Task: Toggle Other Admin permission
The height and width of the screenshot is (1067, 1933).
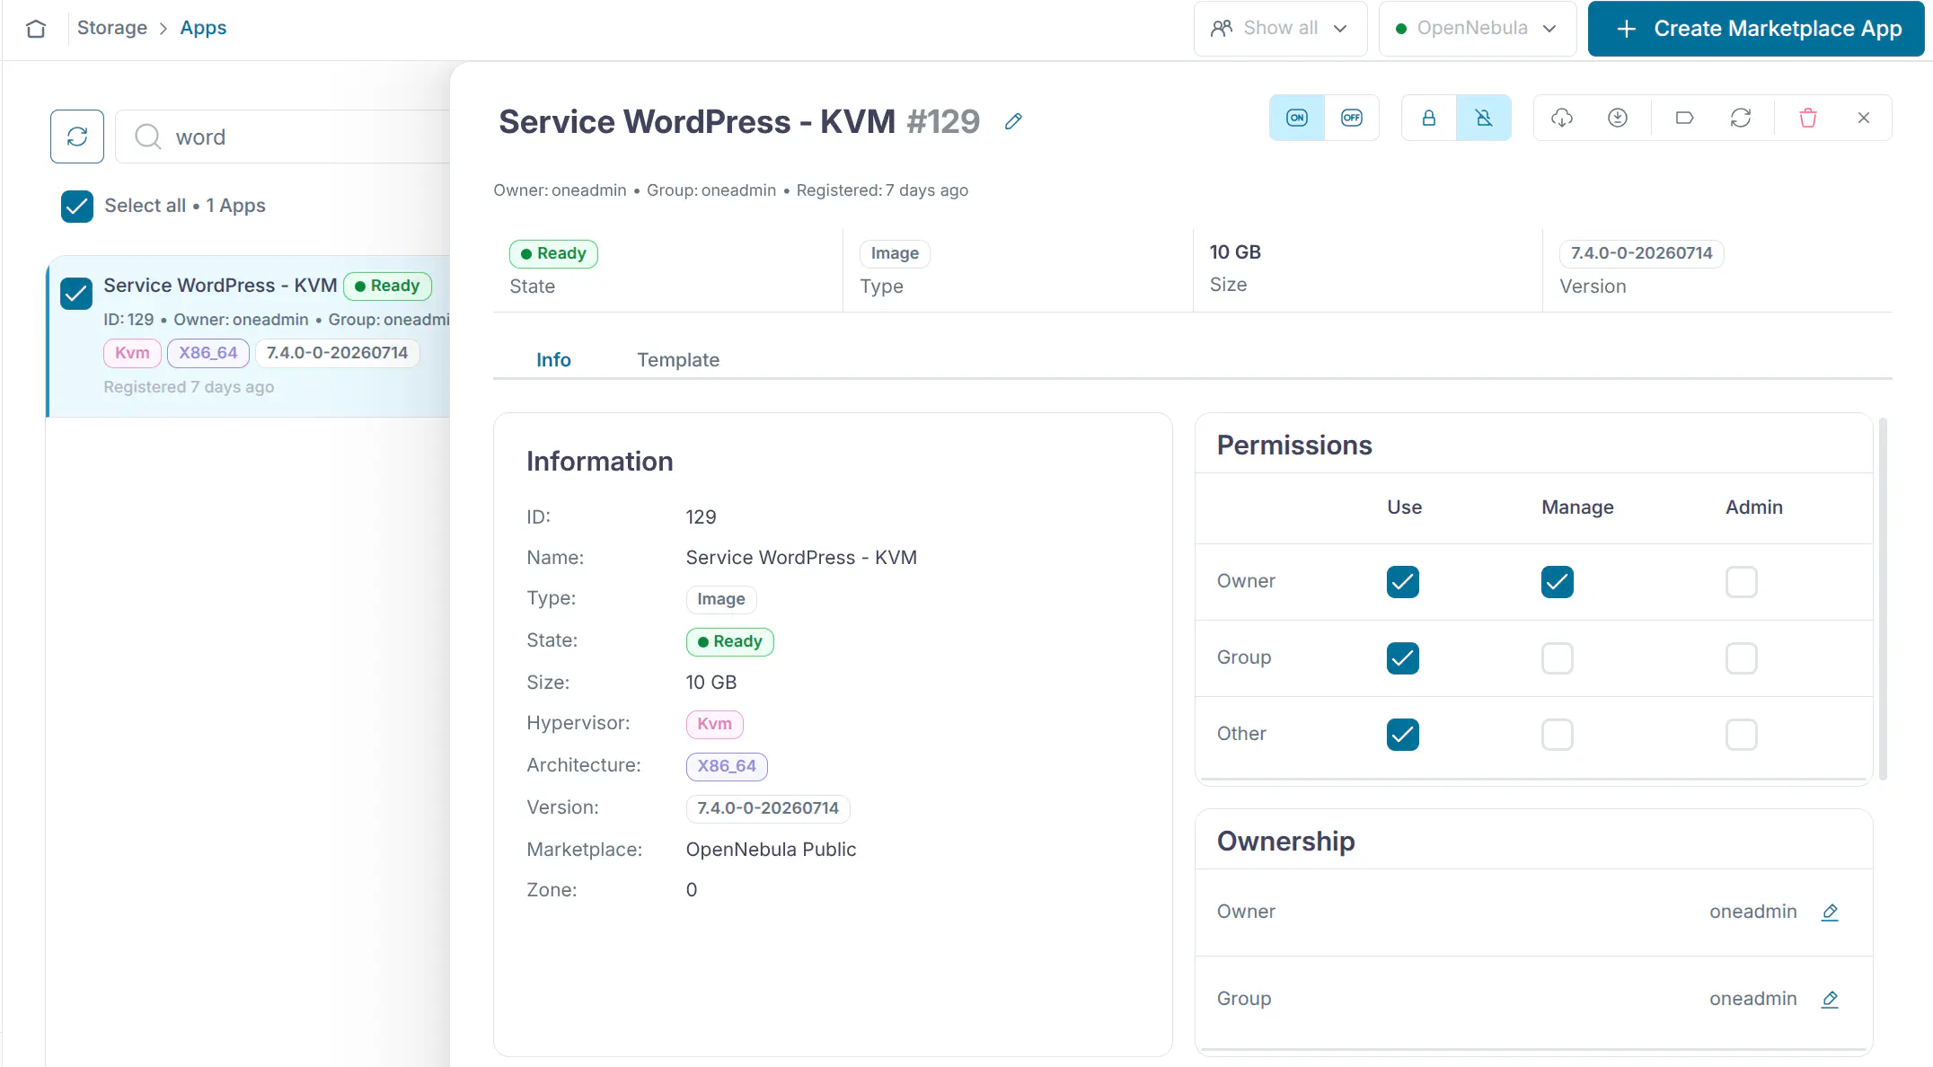Action: 1742,735
